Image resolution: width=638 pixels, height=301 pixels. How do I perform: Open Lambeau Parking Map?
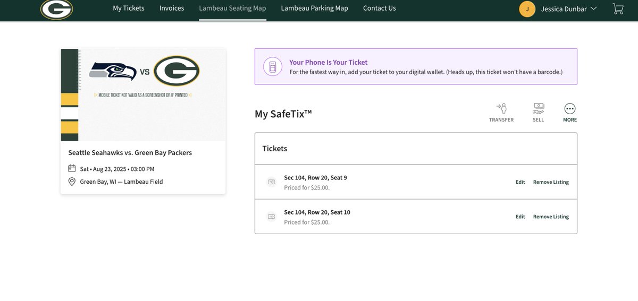coord(315,8)
